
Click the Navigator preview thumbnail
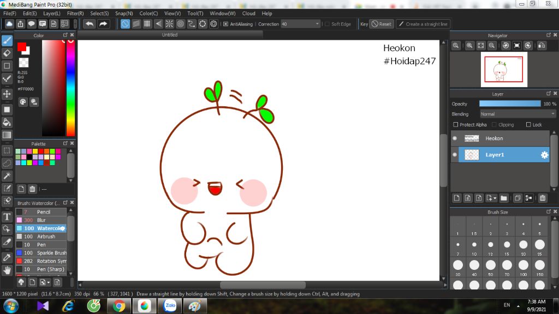[504, 69]
